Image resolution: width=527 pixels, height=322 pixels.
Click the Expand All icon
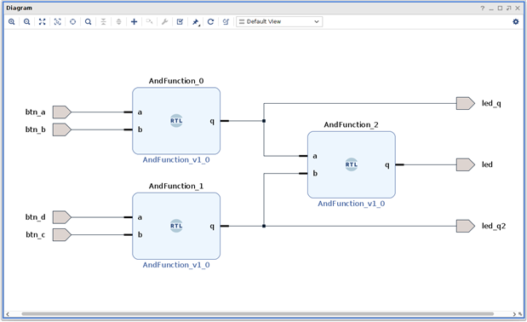pyautogui.click(x=118, y=22)
